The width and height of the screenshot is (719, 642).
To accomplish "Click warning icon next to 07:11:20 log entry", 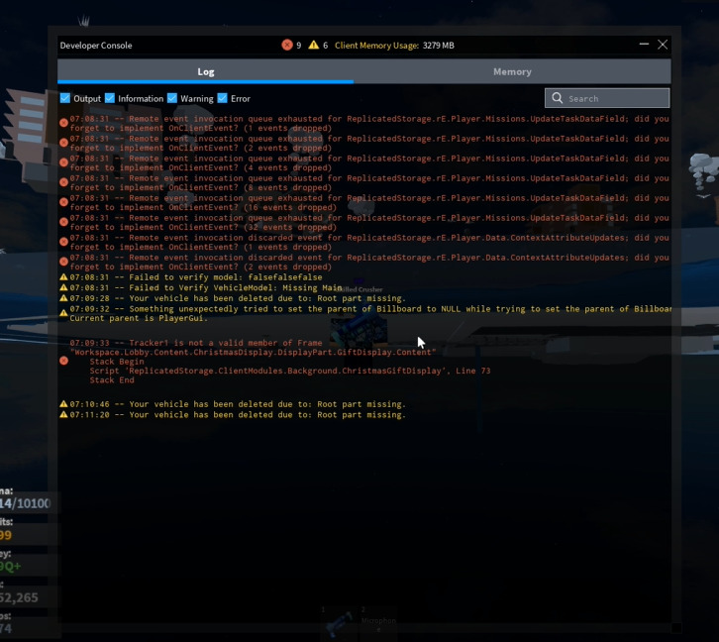I will (64, 415).
